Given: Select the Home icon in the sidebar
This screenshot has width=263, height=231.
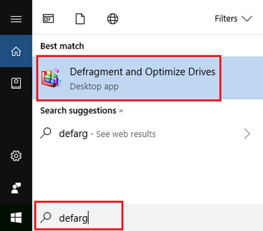Looking at the screenshot, I should point(16,52).
